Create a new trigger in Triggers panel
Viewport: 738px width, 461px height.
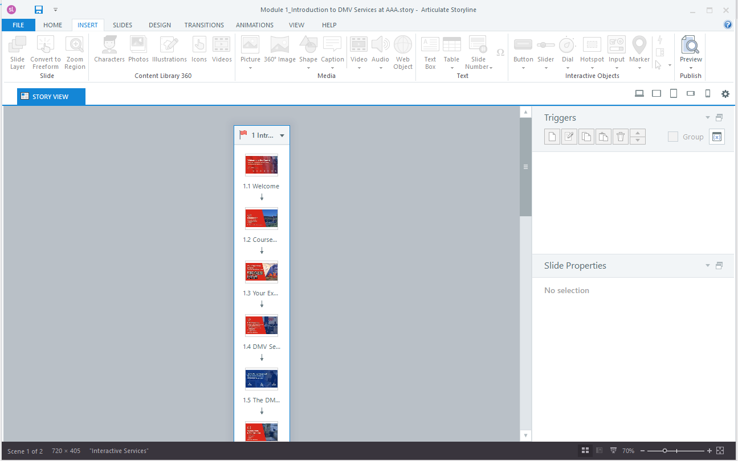[552, 137]
